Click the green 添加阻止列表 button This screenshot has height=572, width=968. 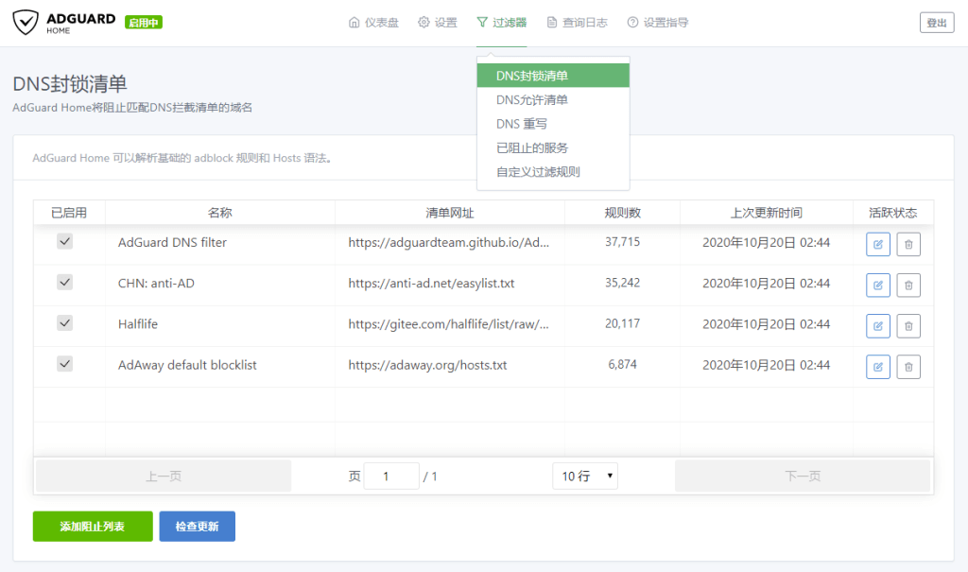click(x=92, y=527)
